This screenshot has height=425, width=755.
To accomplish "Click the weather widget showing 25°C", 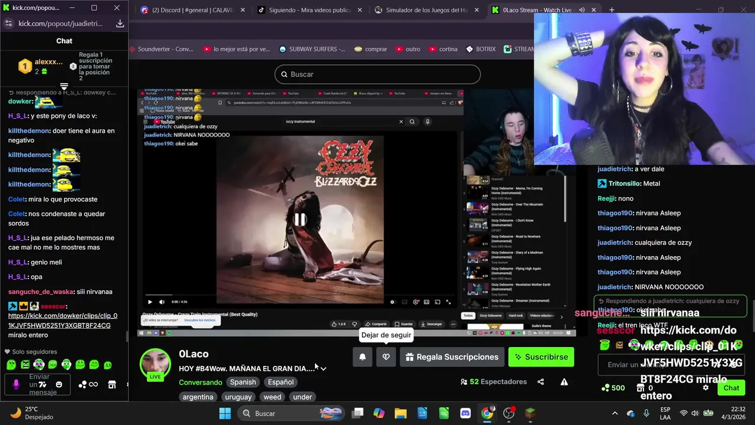I will 32,413.
